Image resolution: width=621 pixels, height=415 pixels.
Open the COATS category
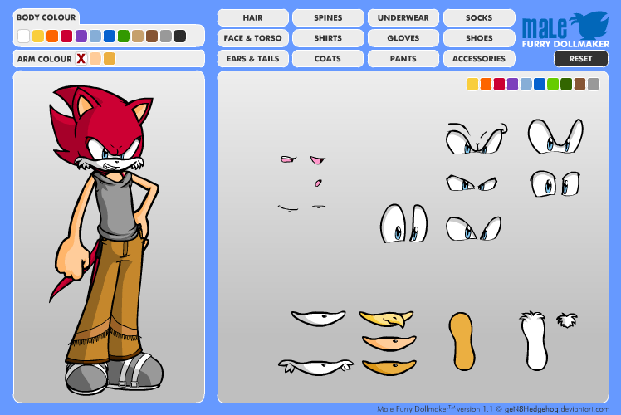point(328,59)
